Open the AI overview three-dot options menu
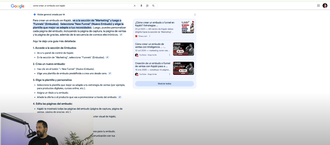The height and width of the screenshot is (145, 330). [x=195, y=15]
